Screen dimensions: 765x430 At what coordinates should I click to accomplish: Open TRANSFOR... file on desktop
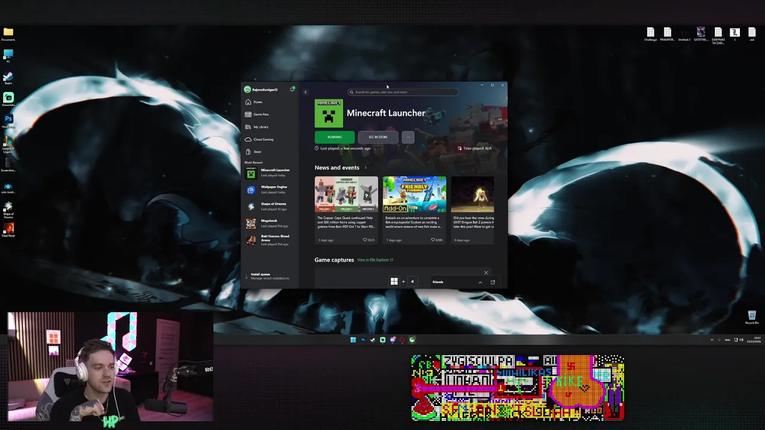(x=667, y=34)
